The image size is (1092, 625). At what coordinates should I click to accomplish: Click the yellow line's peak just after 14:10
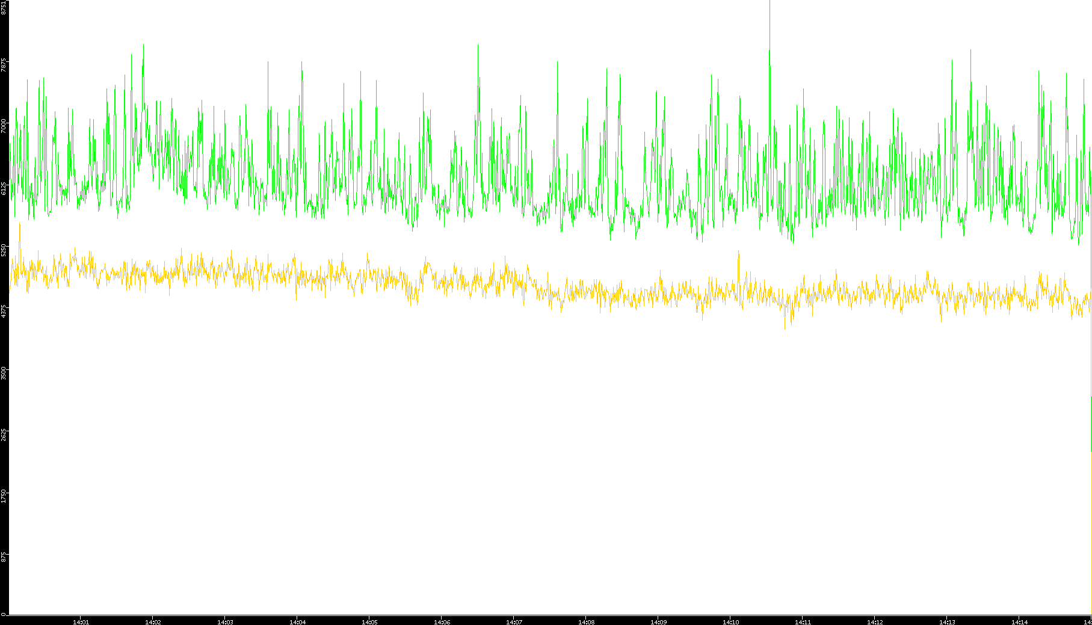point(738,254)
